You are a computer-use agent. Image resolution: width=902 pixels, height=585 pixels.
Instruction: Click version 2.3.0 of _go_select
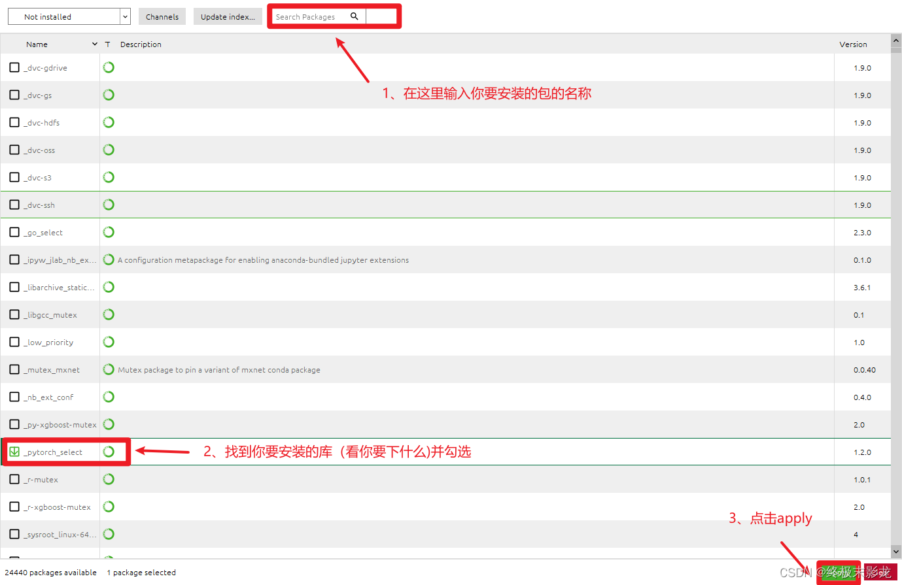pyautogui.click(x=862, y=233)
